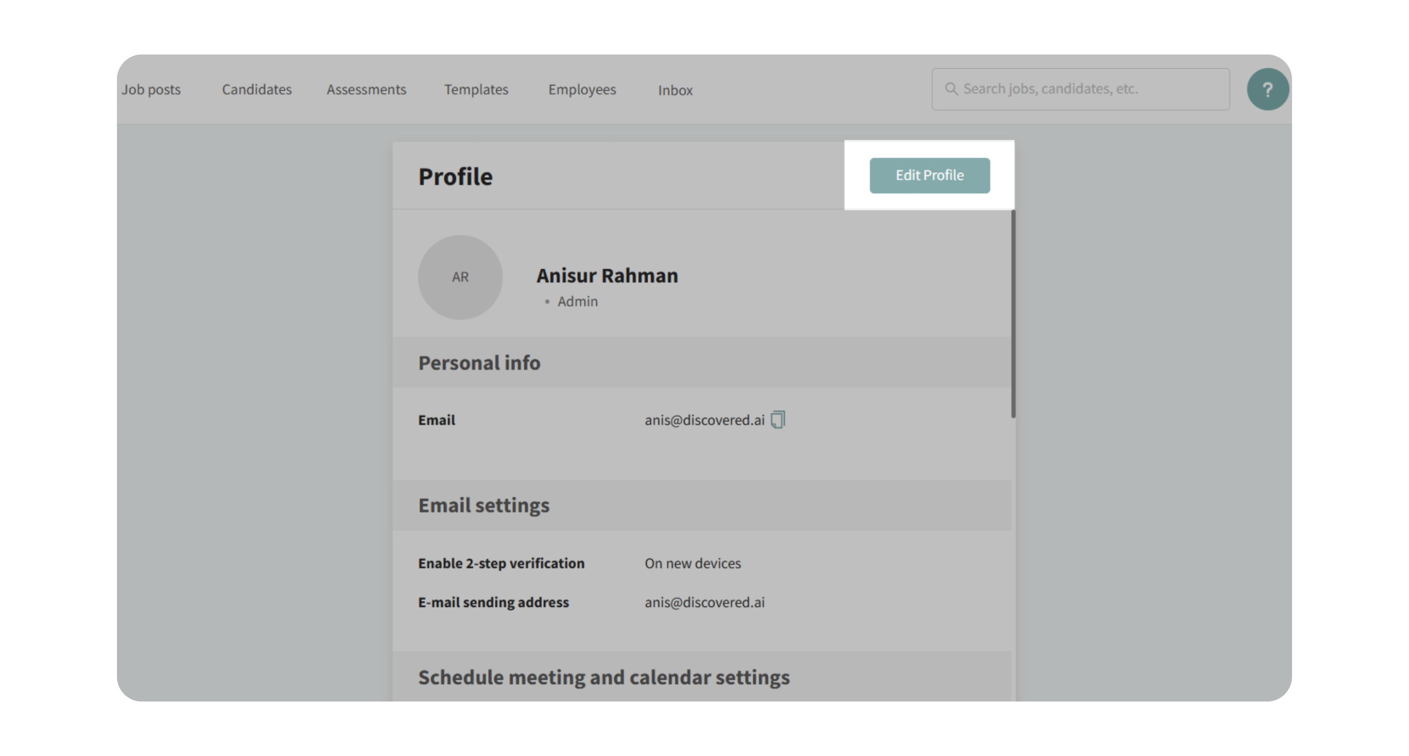The height and width of the screenshot is (756, 1409).
Task: Open the Templates tab
Action: [476, 89]
